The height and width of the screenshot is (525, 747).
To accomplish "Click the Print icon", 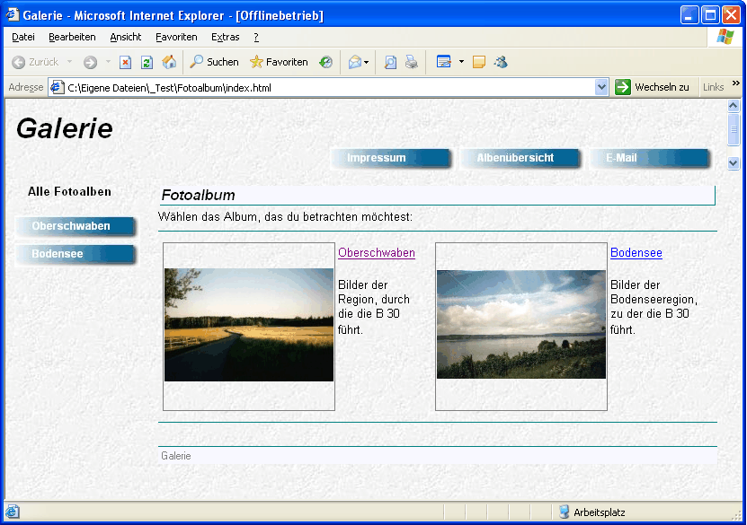I will pos(412,62).
